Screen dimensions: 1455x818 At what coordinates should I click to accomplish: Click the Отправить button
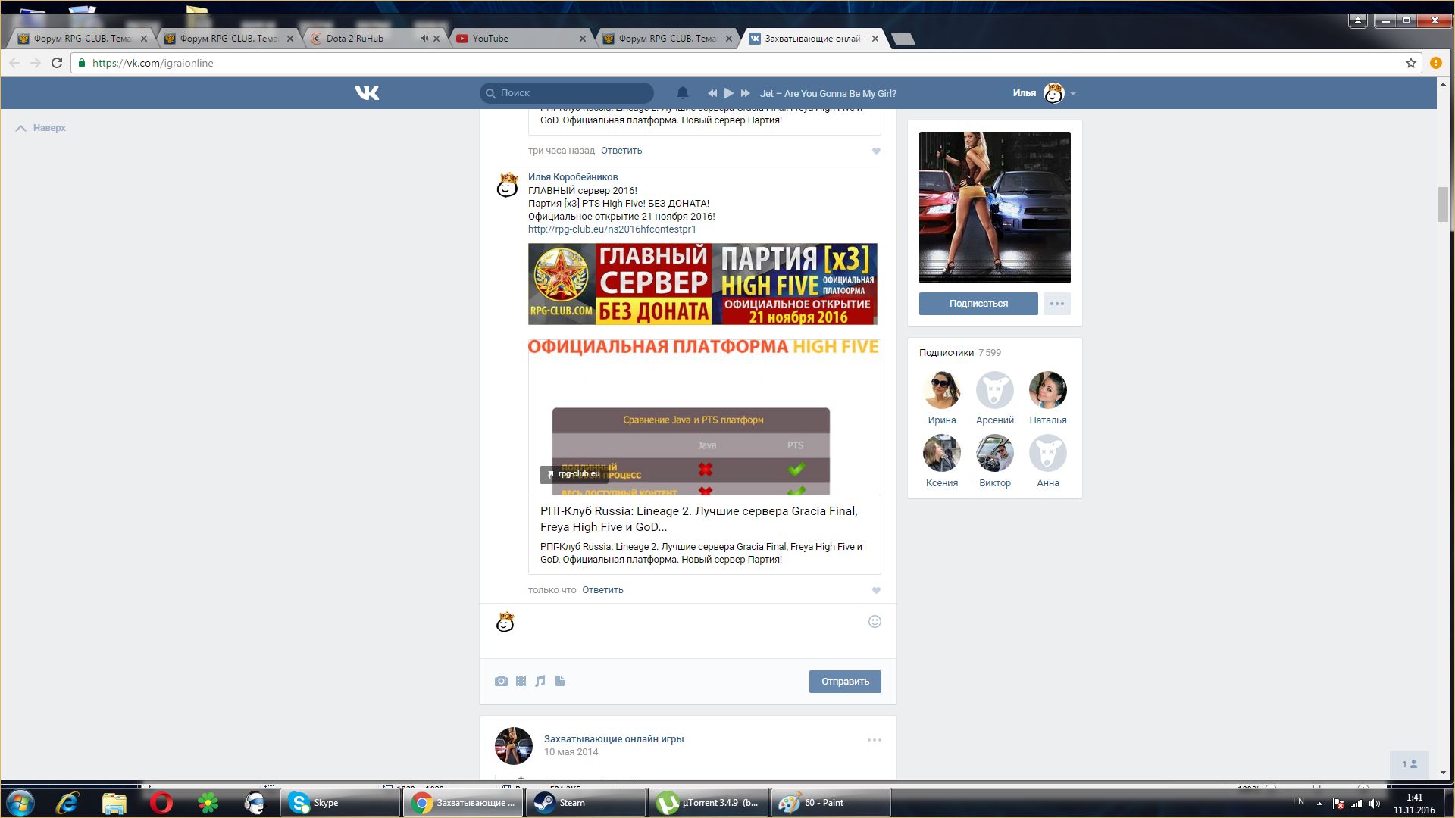pyautogui.click(x=845, y=682)
